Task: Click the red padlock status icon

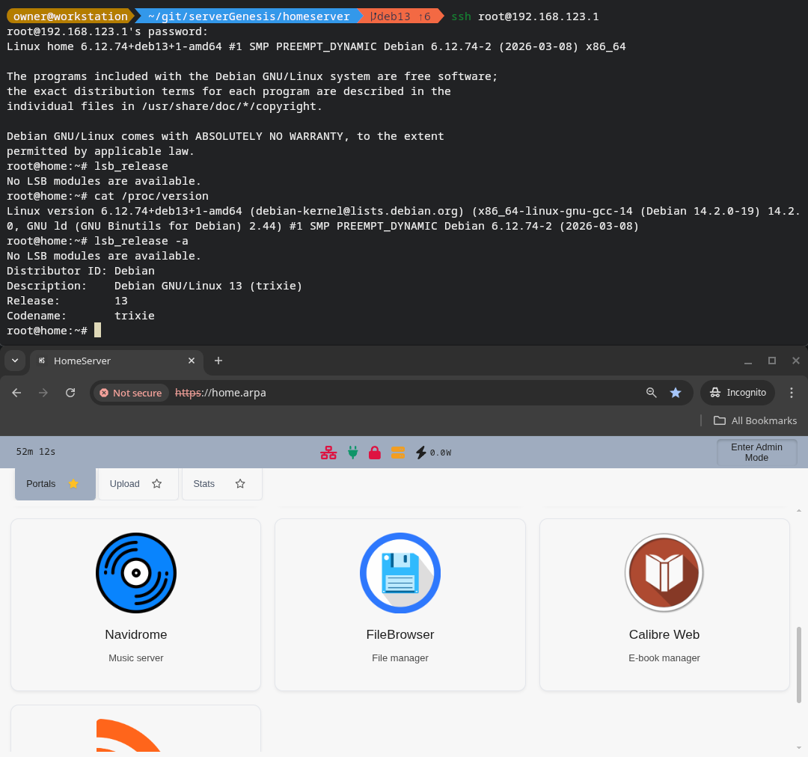Action: 375,453
